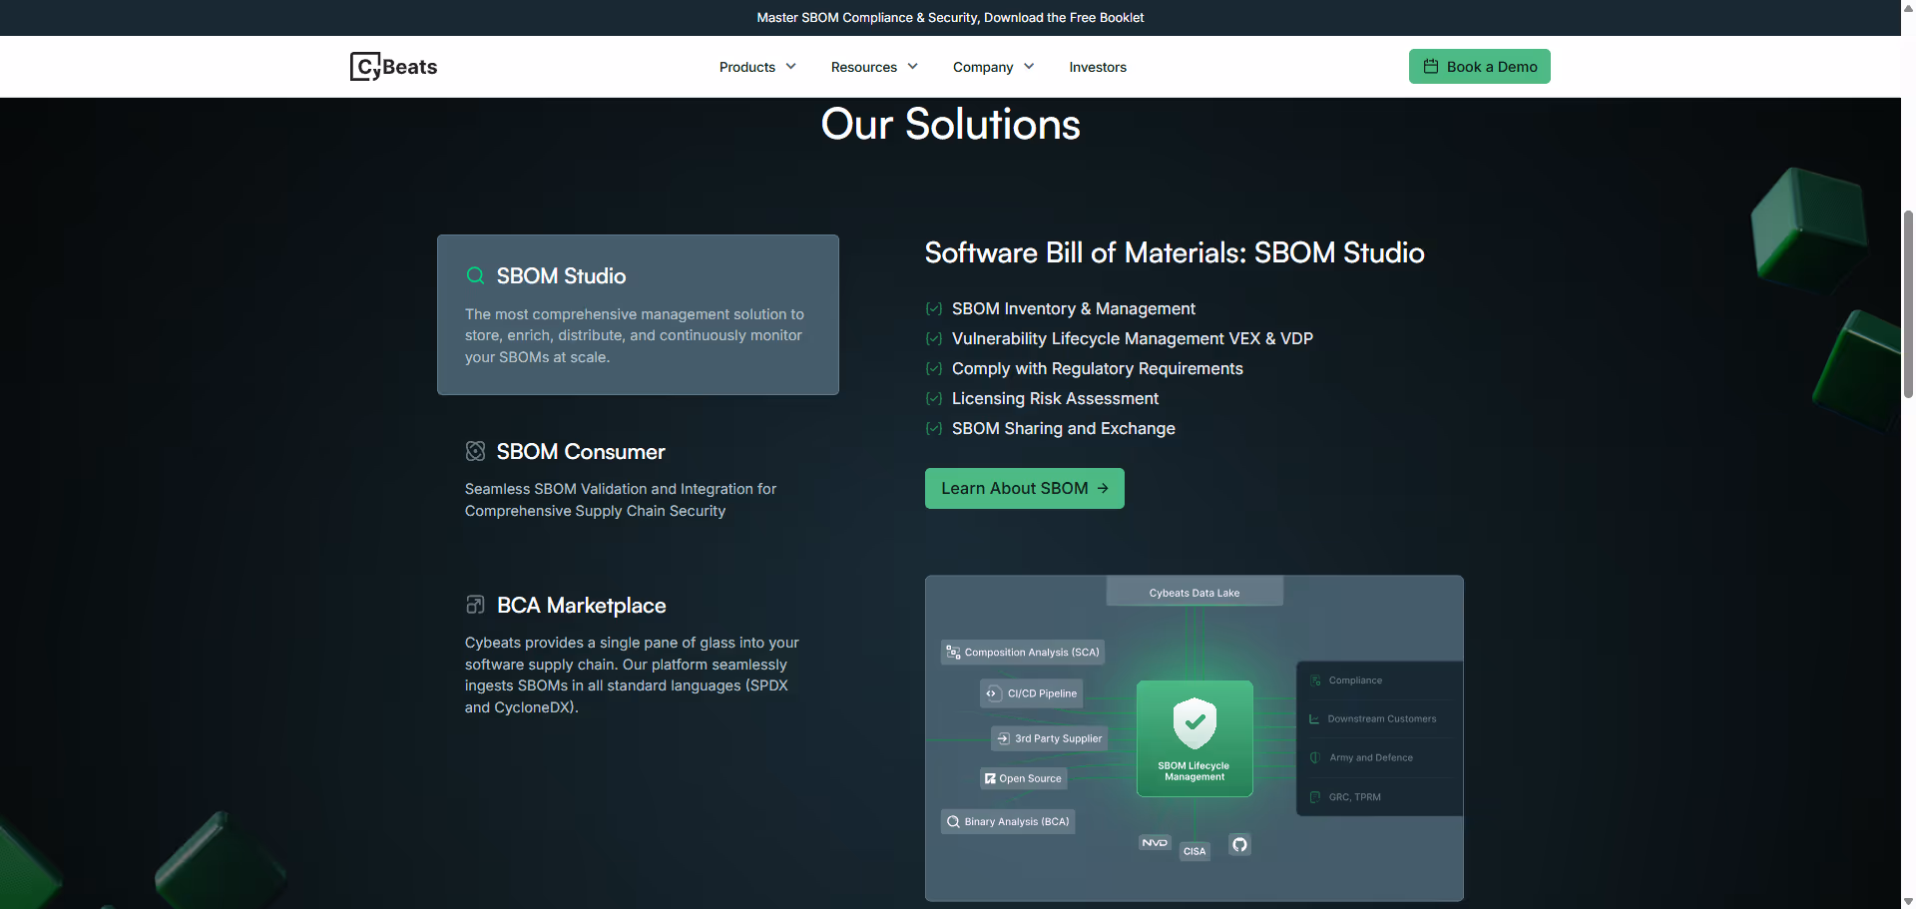Open the CyBeats logo home link
This screenshot has width=1916, height=909.
coord(393,67)
